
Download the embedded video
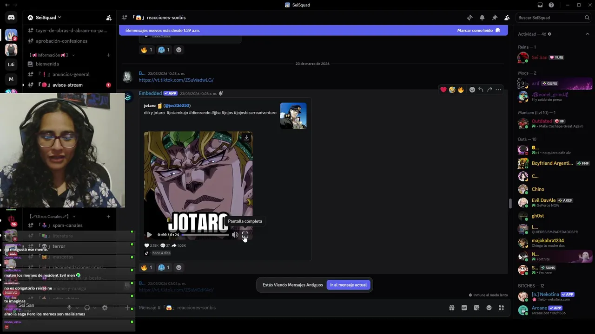(246, 137)
